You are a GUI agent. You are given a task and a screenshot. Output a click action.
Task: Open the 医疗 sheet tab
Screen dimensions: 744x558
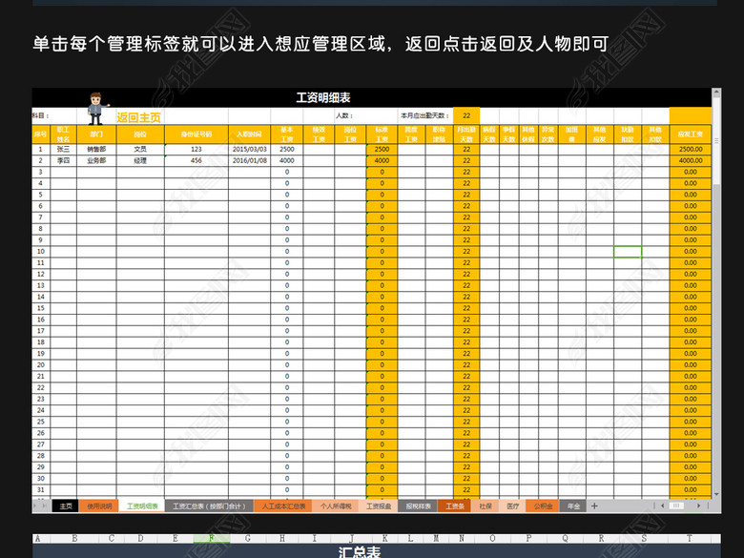coord(512,506)
